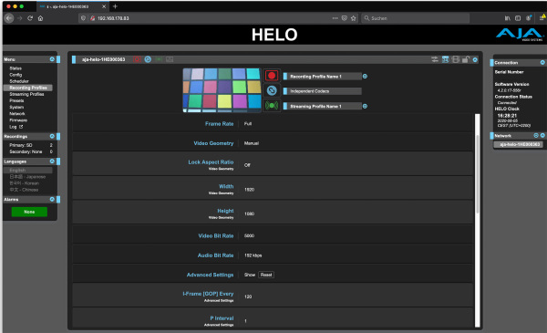The width and height of the screenshot is (547, 333).
Task: Open the sliders settings icon in panel header
Action: (x=435, y=59)
